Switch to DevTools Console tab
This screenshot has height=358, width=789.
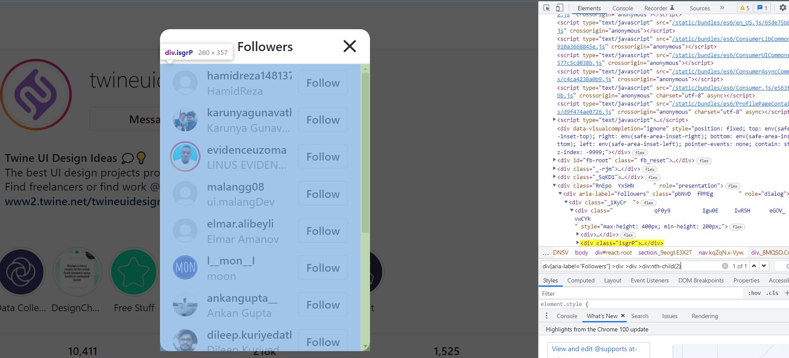[623, 8]
